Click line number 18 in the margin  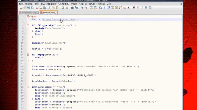pyautogui.click(x=22, y=66)
